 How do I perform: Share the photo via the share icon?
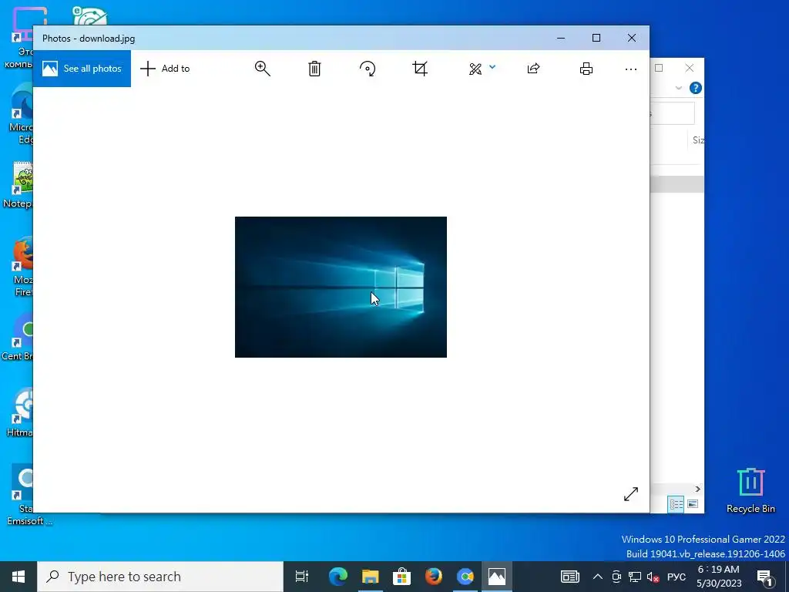[x=533, y=69]
